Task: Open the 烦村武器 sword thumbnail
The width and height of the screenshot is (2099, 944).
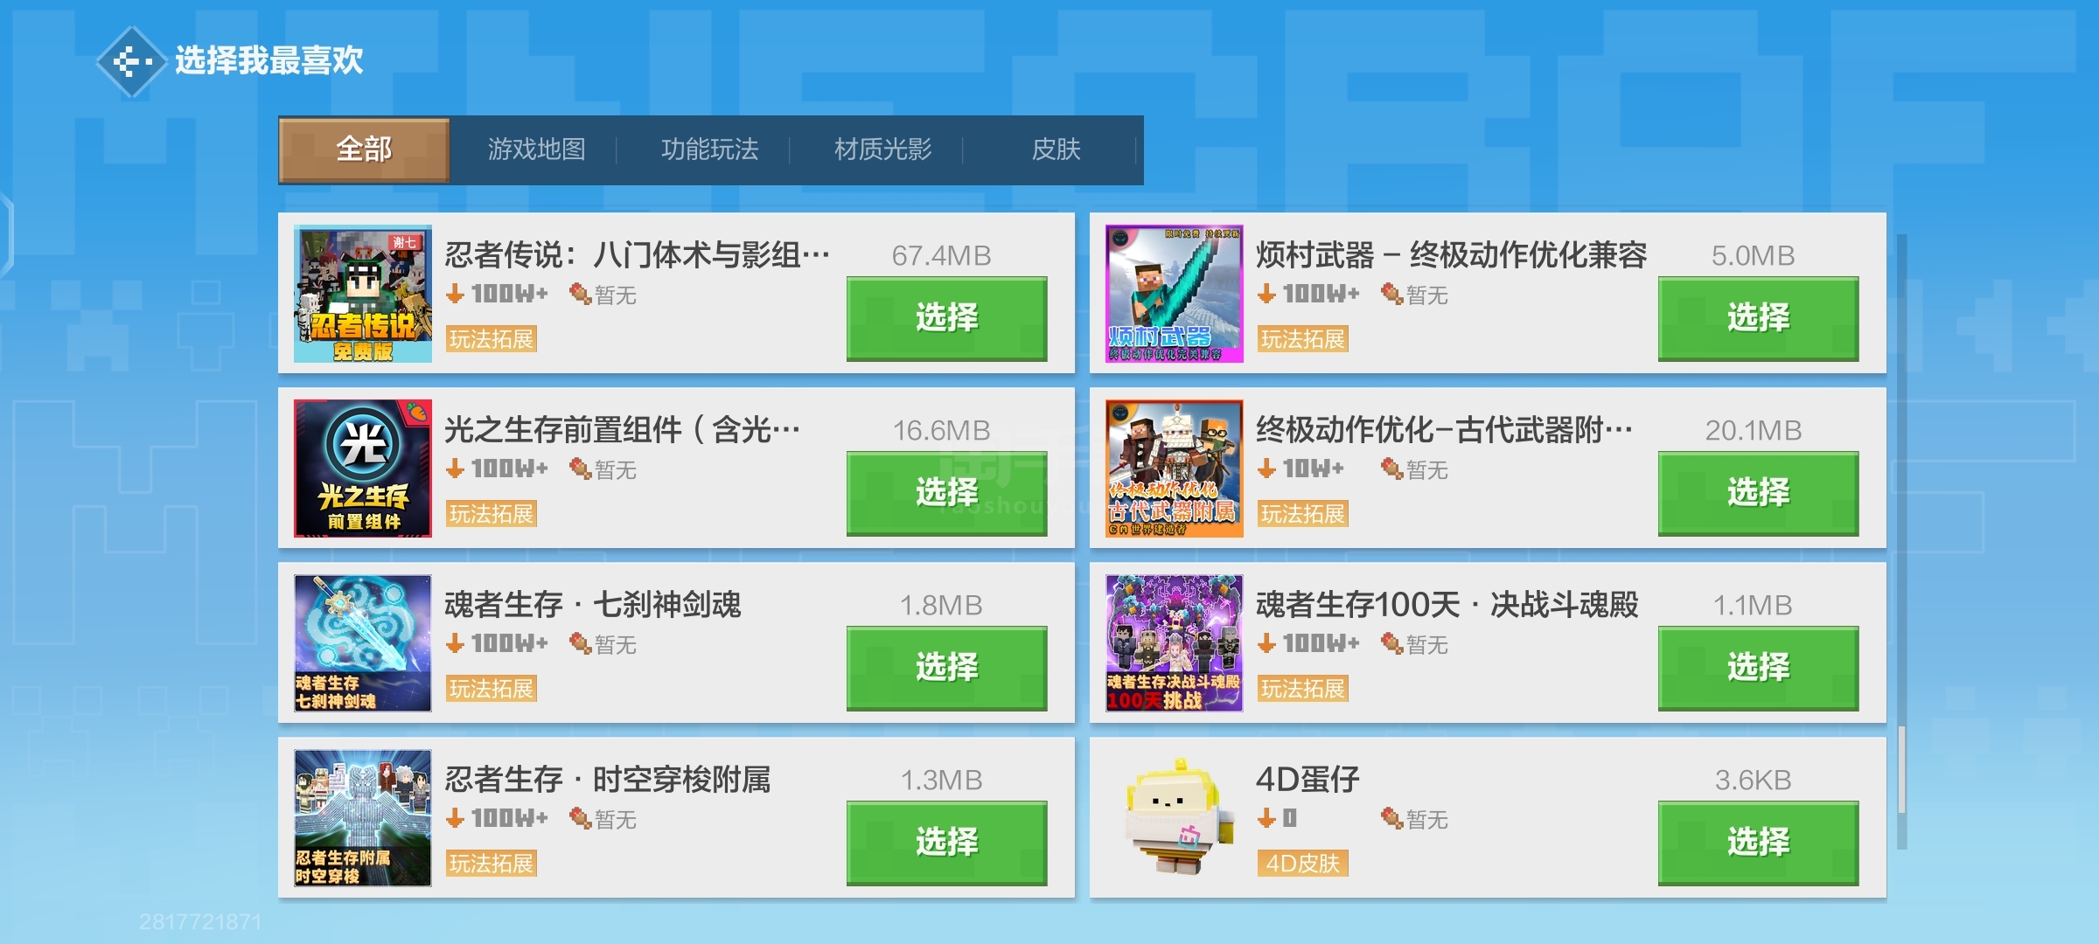Action: tap(1175, 294)
